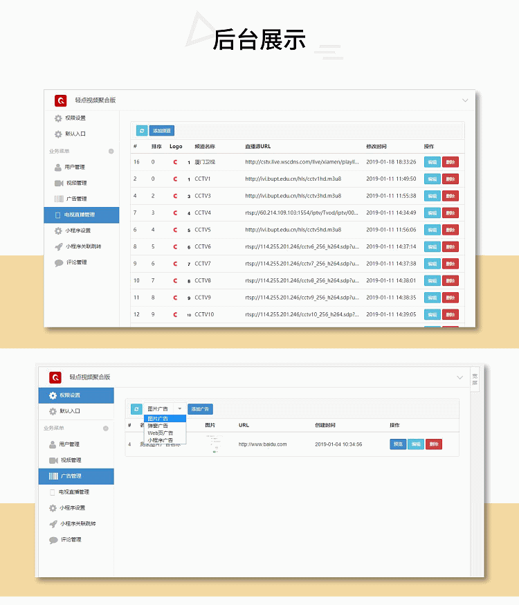519x605 pixels.
Task: Choose Web页广告 in the dropdown list
Action: pos(165,433)
